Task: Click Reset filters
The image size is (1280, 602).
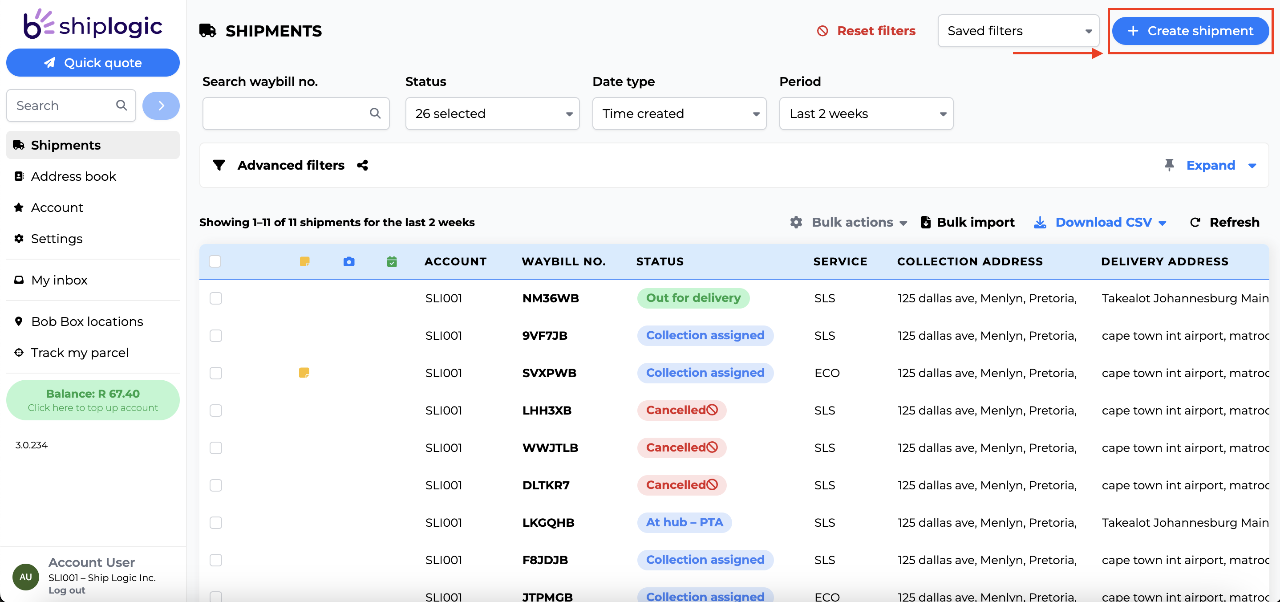Action: pos(866,31)
